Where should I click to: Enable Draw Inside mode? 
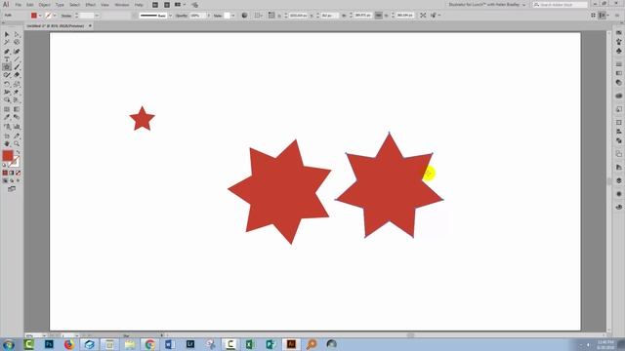[x=18, y=180]
